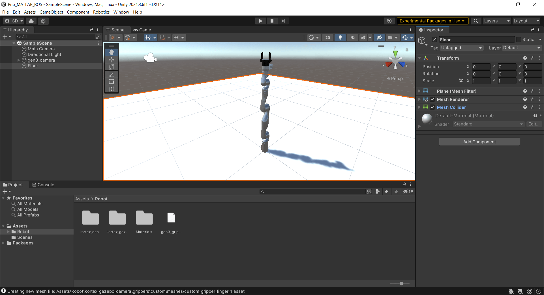Select the Scale tool in Scene

coord(112,74)
